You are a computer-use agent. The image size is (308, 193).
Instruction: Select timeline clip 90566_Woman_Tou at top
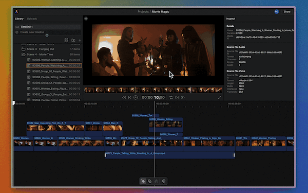145,116
